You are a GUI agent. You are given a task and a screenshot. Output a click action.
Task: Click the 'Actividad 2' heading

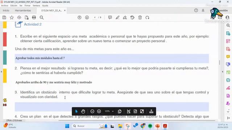(33, 24)
